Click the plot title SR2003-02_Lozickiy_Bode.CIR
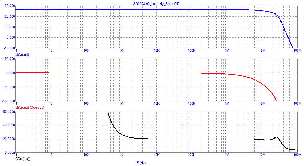 coord(156,4)
